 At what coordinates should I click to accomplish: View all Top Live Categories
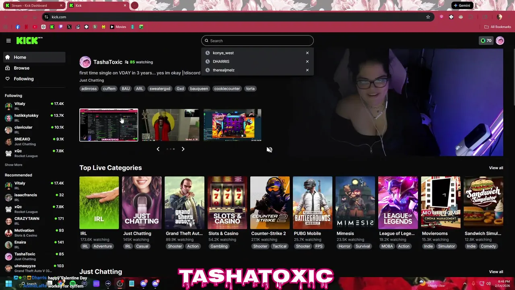[496, 168]
